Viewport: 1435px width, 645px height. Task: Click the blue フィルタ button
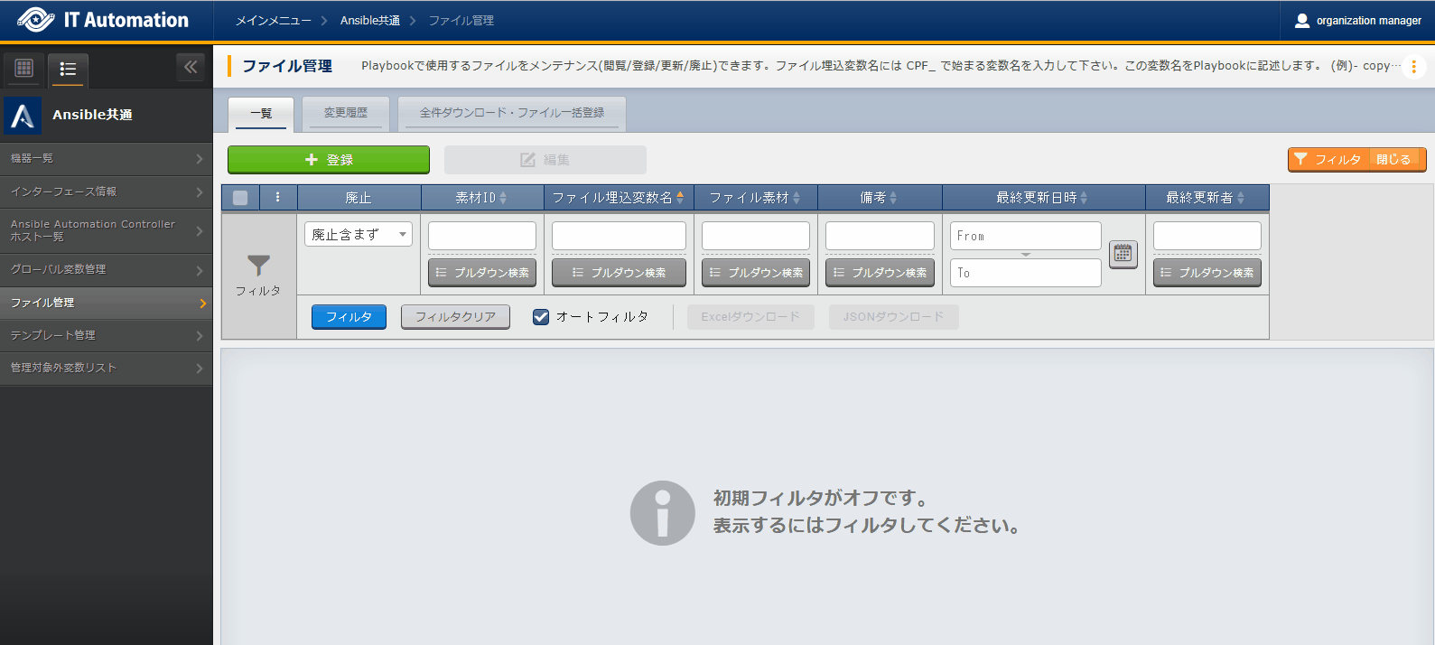coord(349,317)
